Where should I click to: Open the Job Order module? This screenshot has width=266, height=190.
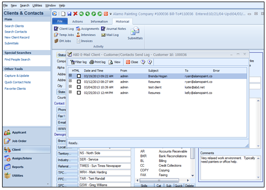[27, 141]
